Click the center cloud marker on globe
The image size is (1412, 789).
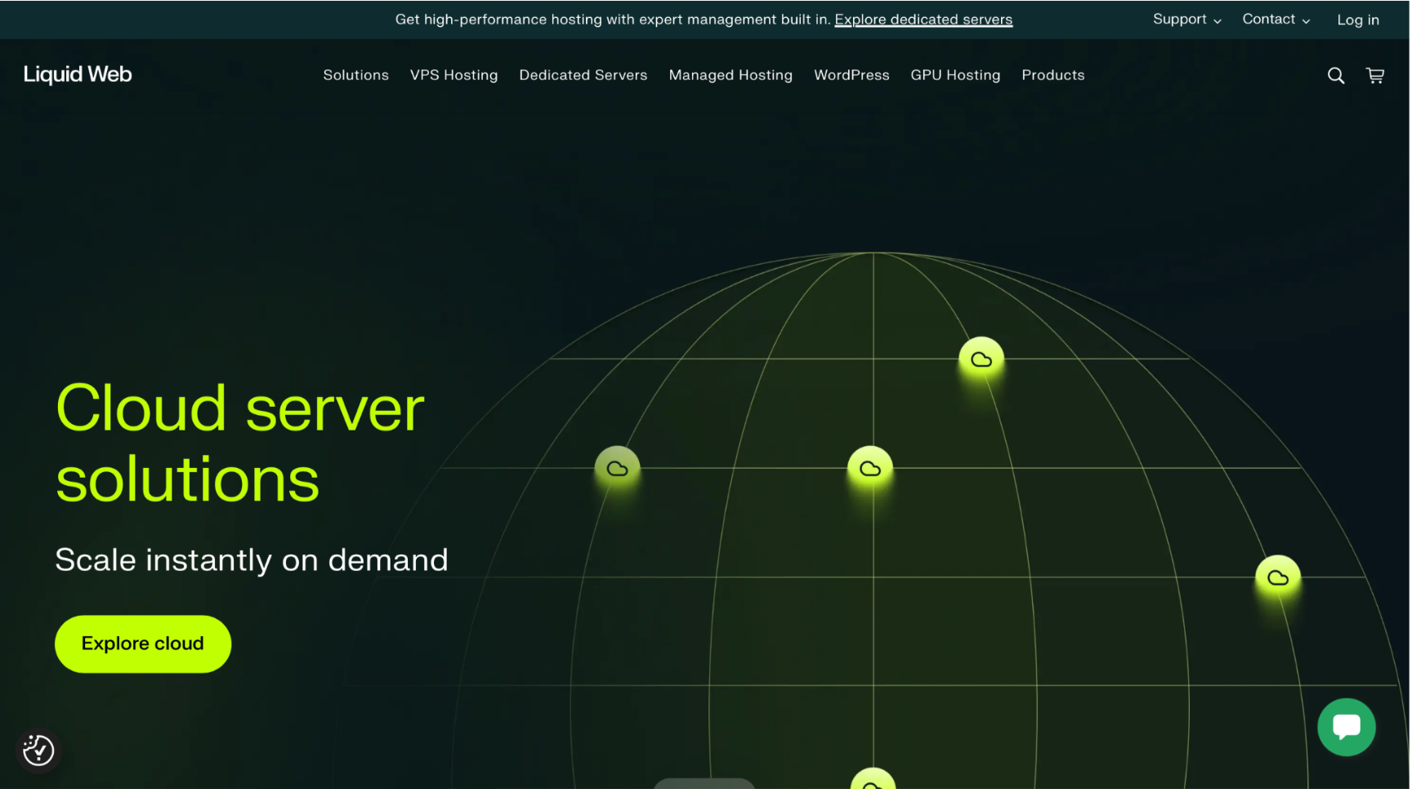click(x=870, y=468)
